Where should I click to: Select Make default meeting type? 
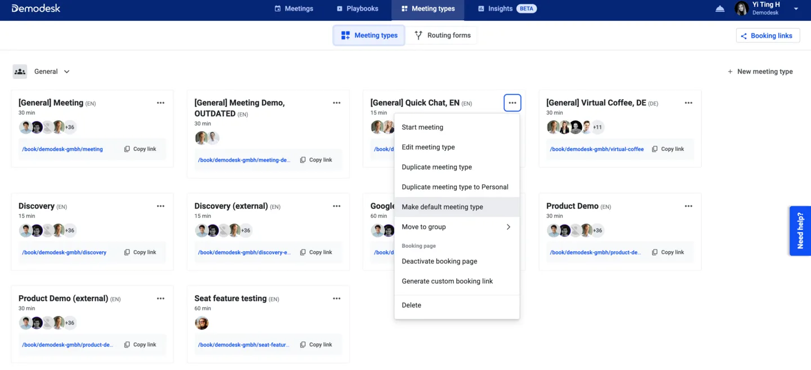(457, 207)
